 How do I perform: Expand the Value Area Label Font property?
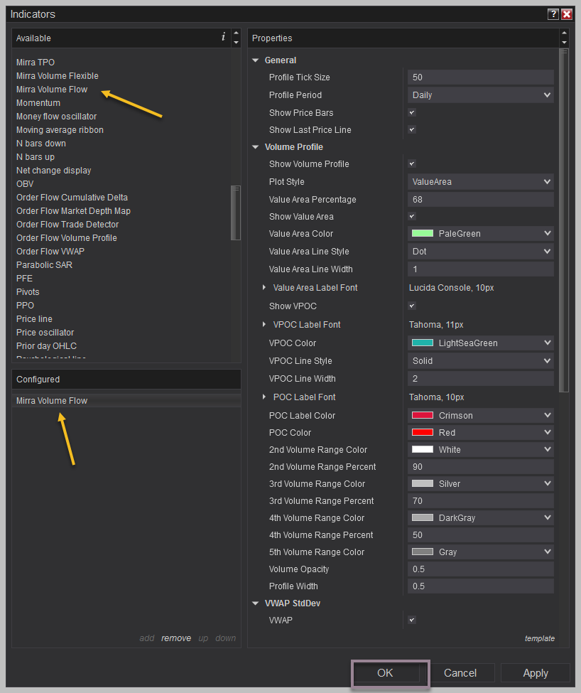(264, 287)
